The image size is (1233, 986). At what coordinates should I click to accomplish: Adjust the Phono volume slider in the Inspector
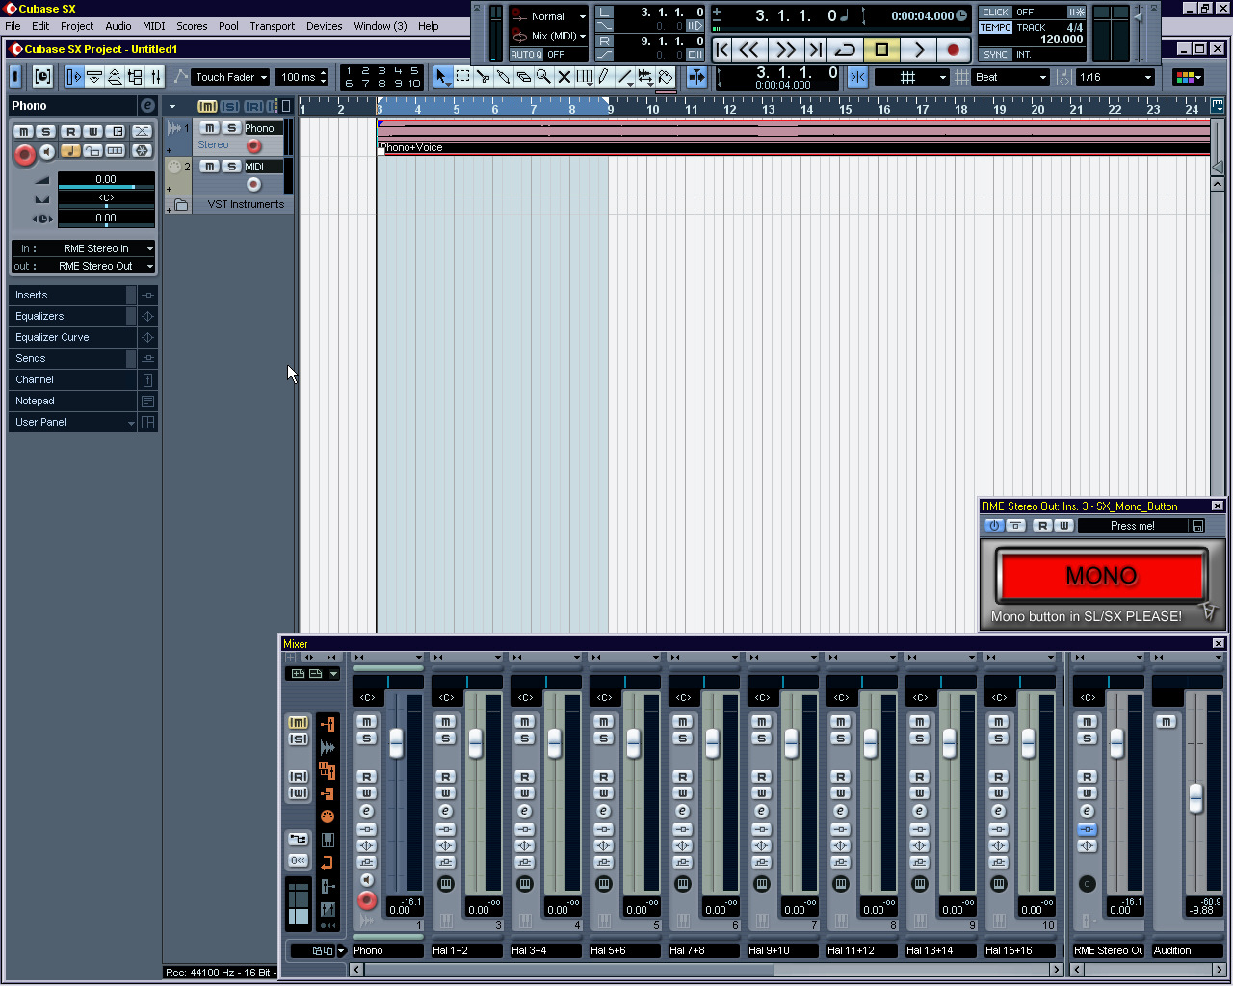(106, 186)
